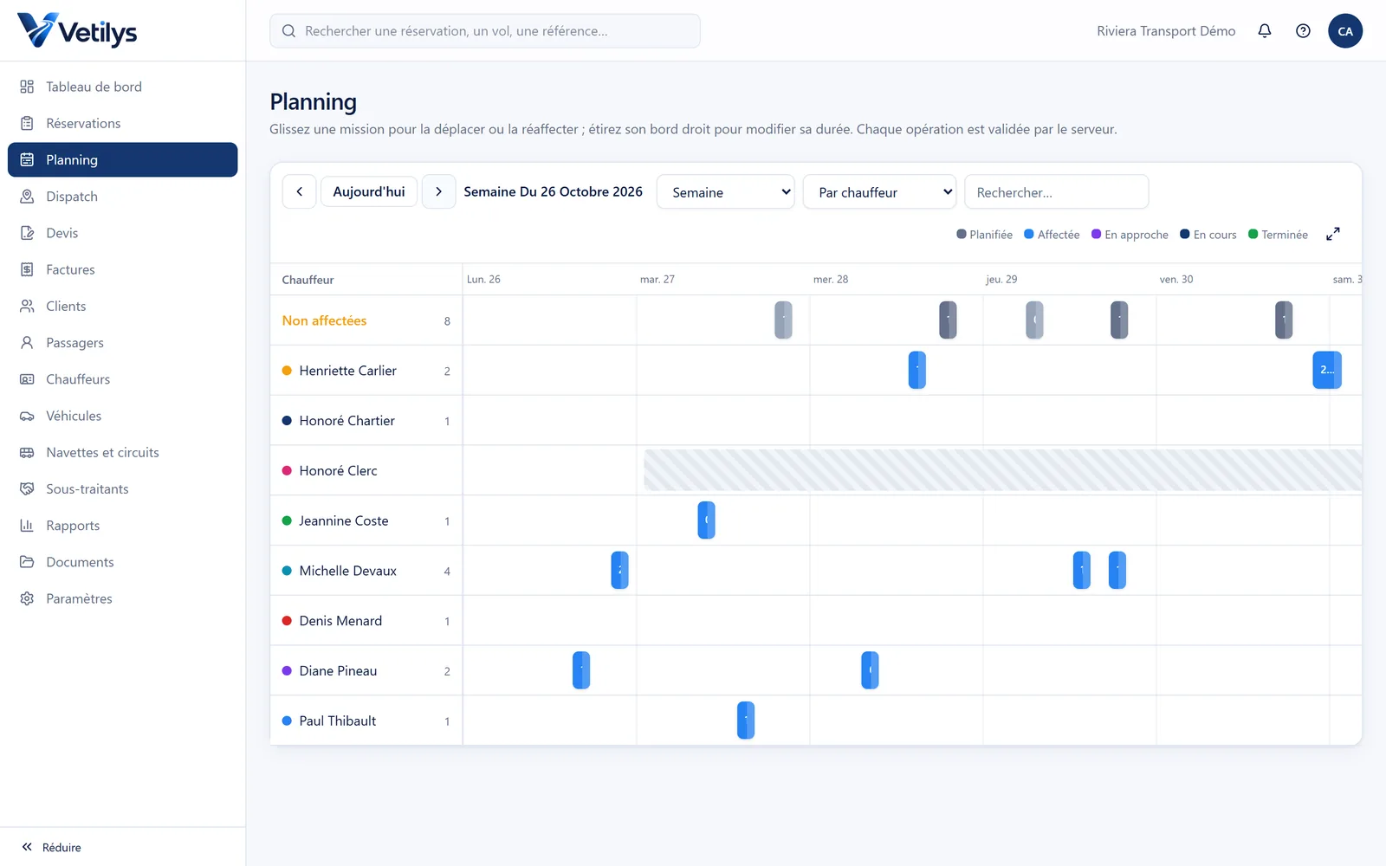
Task: Expand the planning to fullscreen
Action: click(1333, 234)
